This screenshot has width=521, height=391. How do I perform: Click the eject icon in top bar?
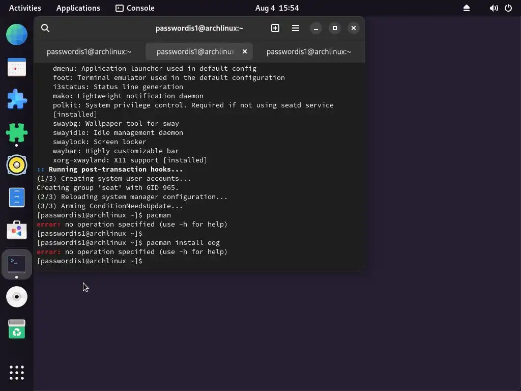467,8
